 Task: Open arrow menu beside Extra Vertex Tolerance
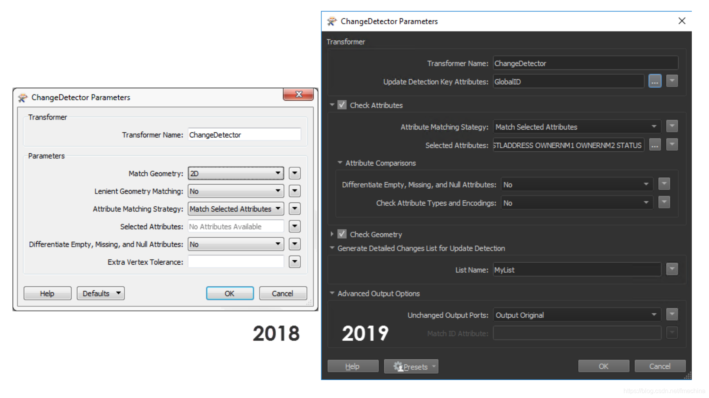tap(295, 262)
